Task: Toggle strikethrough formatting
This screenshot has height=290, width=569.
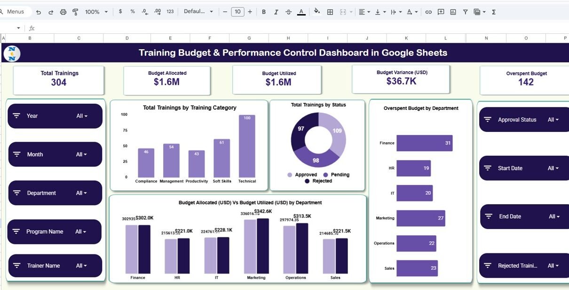Action: (x=288, y=12)
